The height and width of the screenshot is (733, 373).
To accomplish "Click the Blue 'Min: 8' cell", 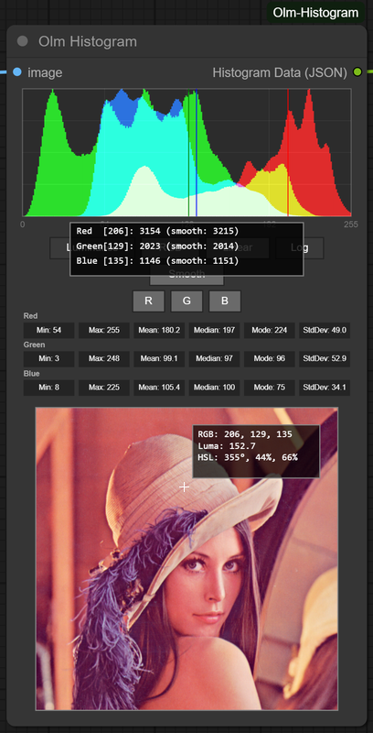I will [x=49, y=388].
